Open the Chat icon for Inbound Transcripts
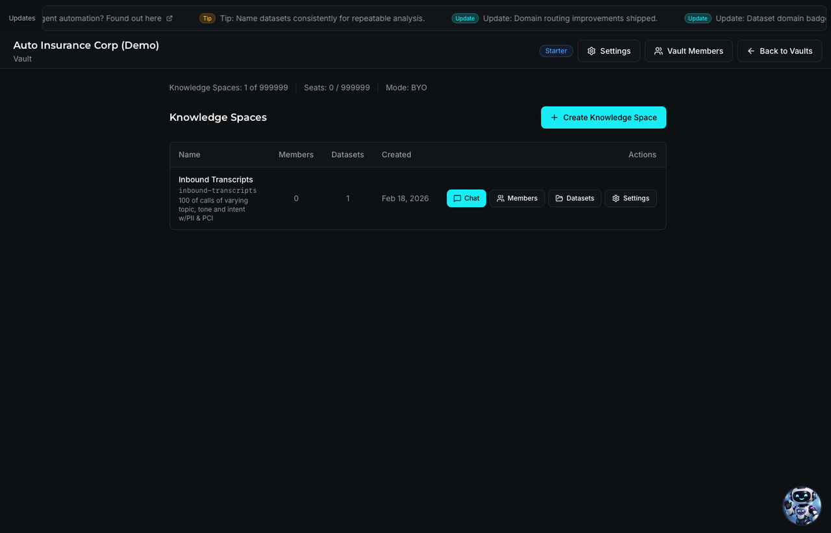 458,198
